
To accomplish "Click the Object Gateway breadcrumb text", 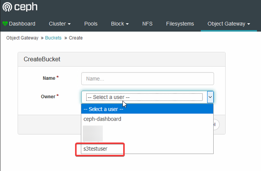I will pyautogui.click(x=22, y=38).
